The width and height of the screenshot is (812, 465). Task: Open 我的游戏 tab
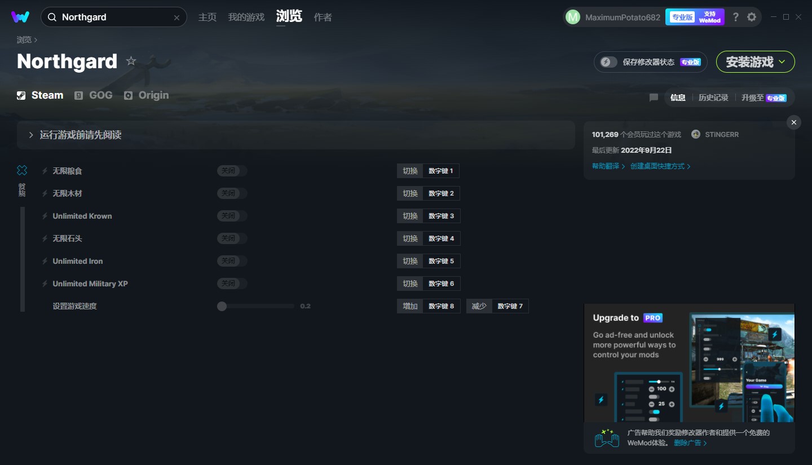click(246, 17)
